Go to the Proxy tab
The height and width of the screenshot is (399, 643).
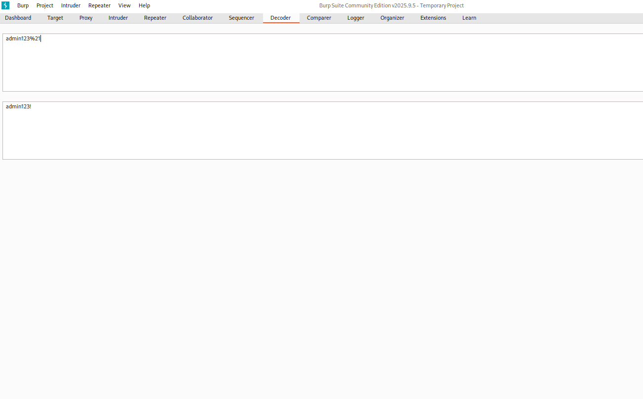coord(86,18)
